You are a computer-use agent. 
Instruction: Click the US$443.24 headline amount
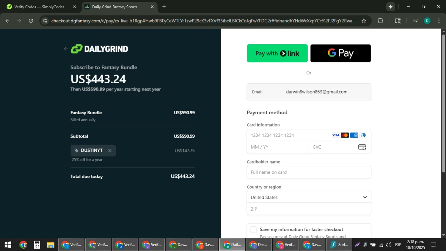click(98, 79)
